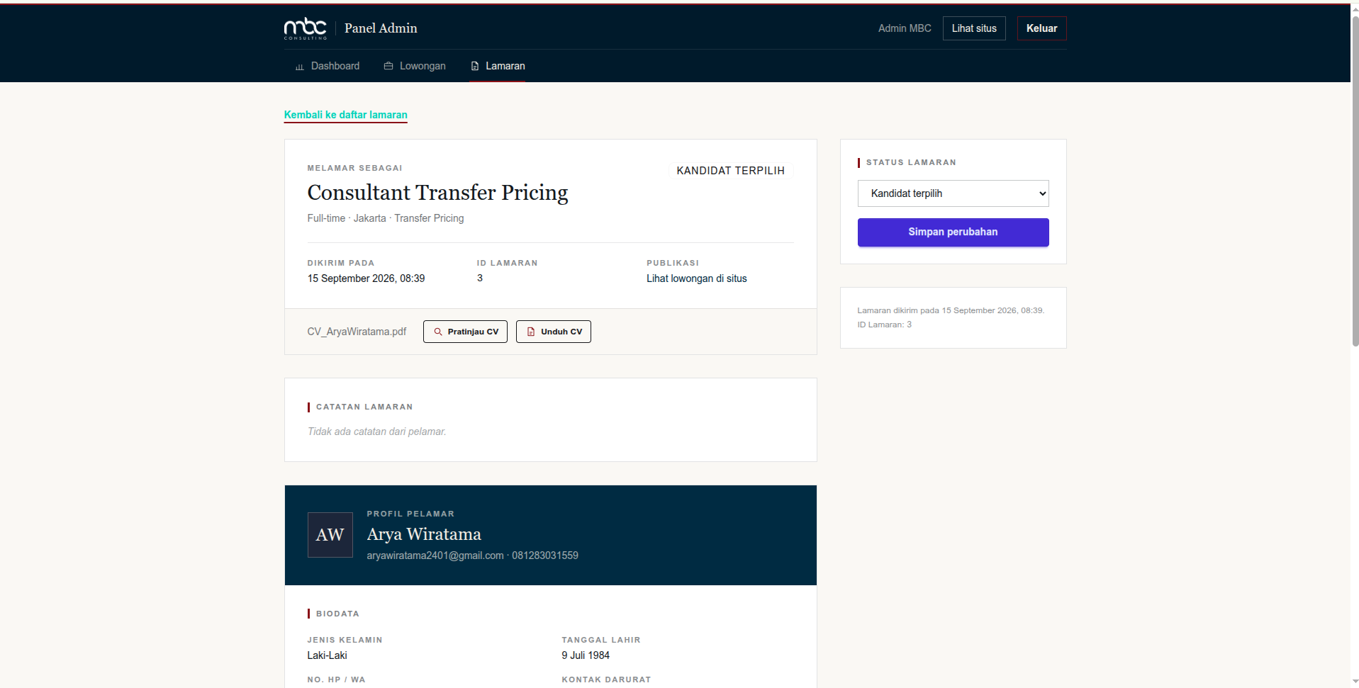The height and width of the screenshot is (688, 1359).
Task: Switch to the Lowongan tab
Action: pyautogui.click(x=415, y=66)
